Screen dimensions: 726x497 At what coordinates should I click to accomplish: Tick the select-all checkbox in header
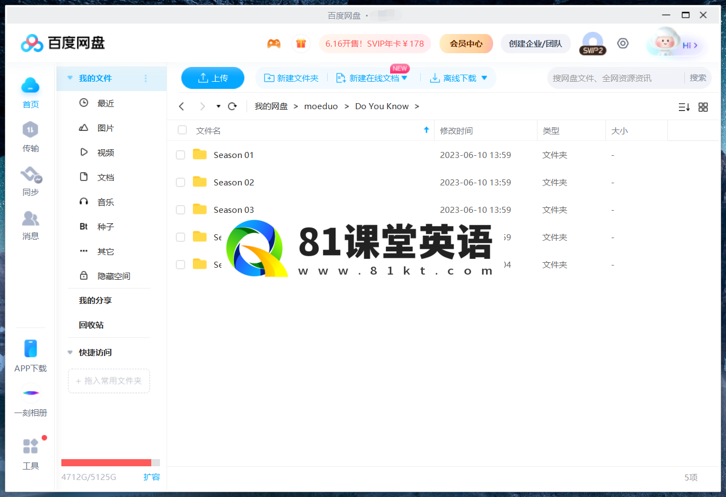[182, 130]
